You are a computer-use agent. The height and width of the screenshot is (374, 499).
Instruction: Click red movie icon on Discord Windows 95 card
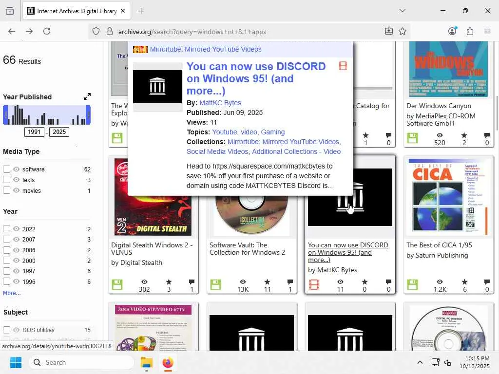[x=314, y=284]
